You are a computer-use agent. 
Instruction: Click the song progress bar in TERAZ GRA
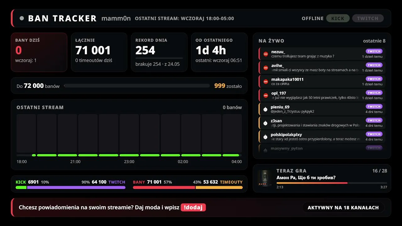click(332, 183)
